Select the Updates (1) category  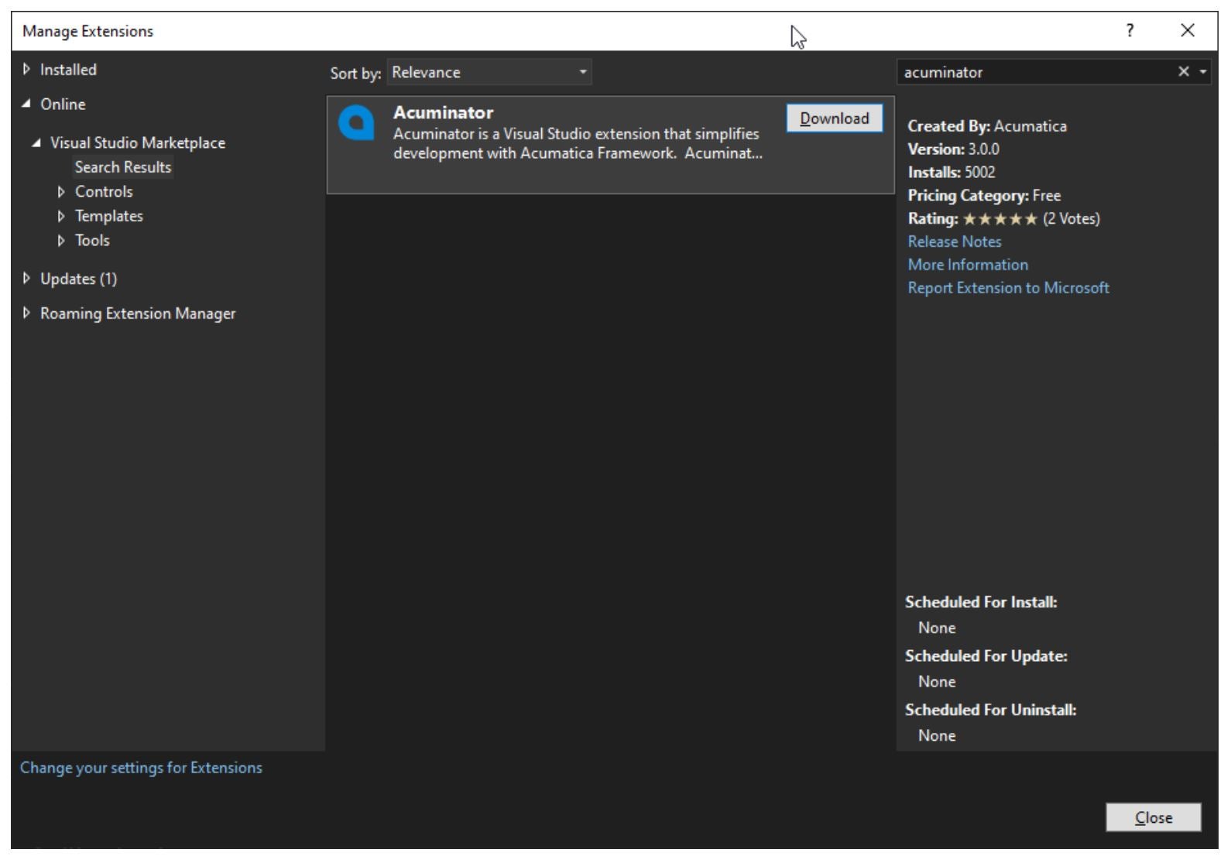point(78,279)
